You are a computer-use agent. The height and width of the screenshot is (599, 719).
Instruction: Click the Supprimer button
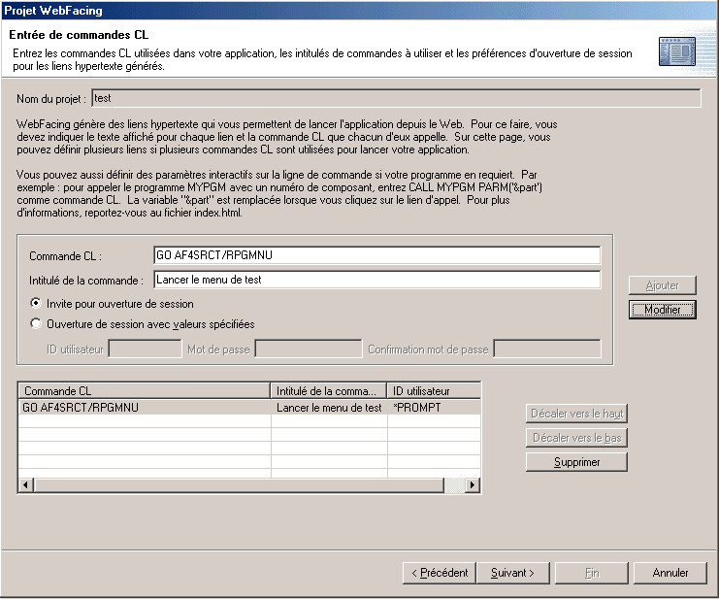576,462
